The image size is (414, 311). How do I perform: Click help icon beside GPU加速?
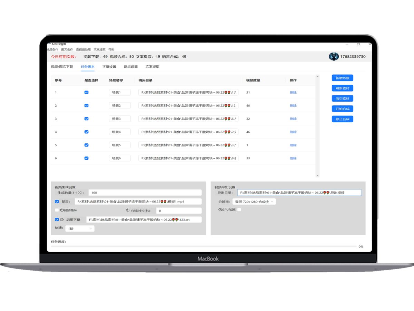[x=220, y=210]
